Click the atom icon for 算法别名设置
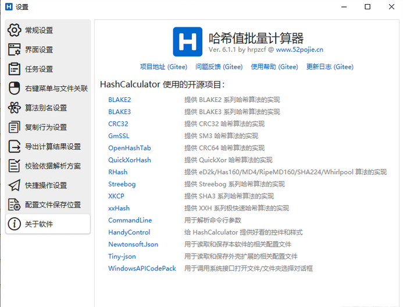Image resolution: width=403 pixels, height=307 pixels. coord(14,108)
